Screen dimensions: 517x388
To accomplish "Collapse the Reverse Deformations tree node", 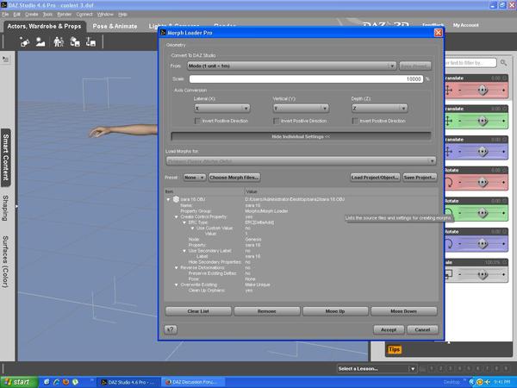I will tap(177, 267).
